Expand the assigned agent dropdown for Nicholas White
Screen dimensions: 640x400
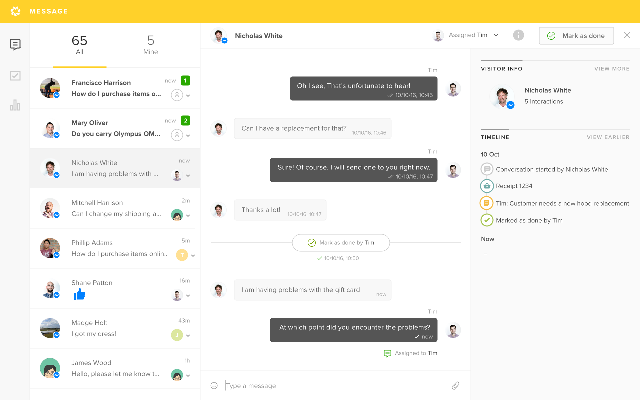pos(497,35)
